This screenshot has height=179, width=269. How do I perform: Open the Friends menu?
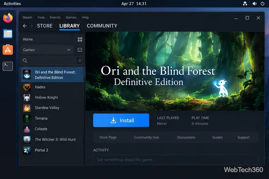[55, 17]
